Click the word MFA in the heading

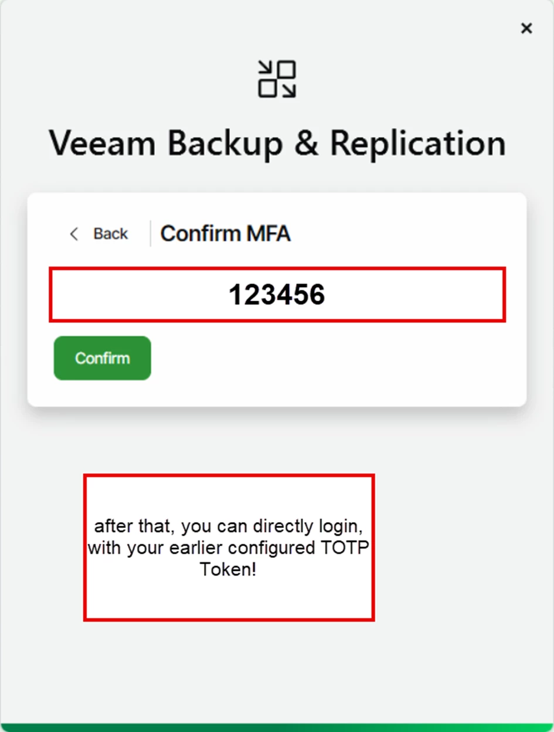coord(268,234)
